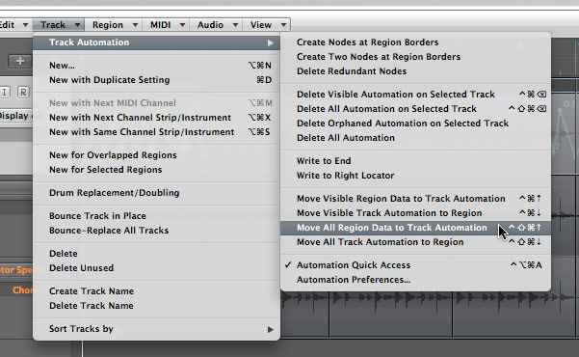This screenshot has width=579, height=357.
Task: Choose Delete Visible Automation on Selected Track
Action: tap(415, 95)
